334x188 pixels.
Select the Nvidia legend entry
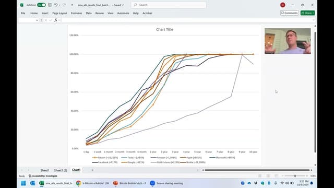pos(193,162)
